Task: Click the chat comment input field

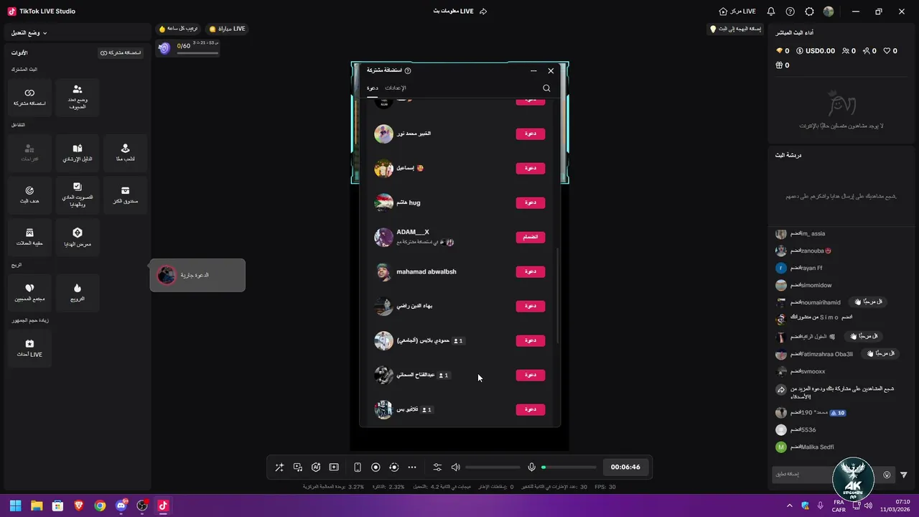Action: point(824,474)
